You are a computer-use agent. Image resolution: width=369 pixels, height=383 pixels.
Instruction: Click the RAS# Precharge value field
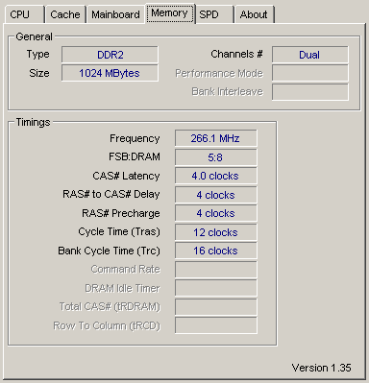pos(215,213)
